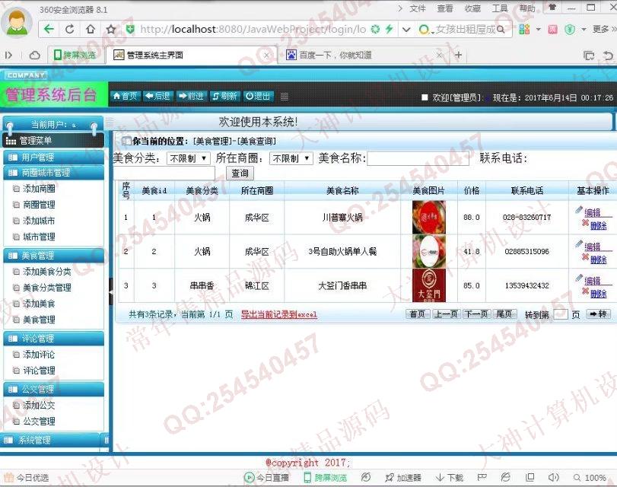The image size is (617, 487).
Task: Click the 川菩寨火锅 food image
Action: click(429, 218)
